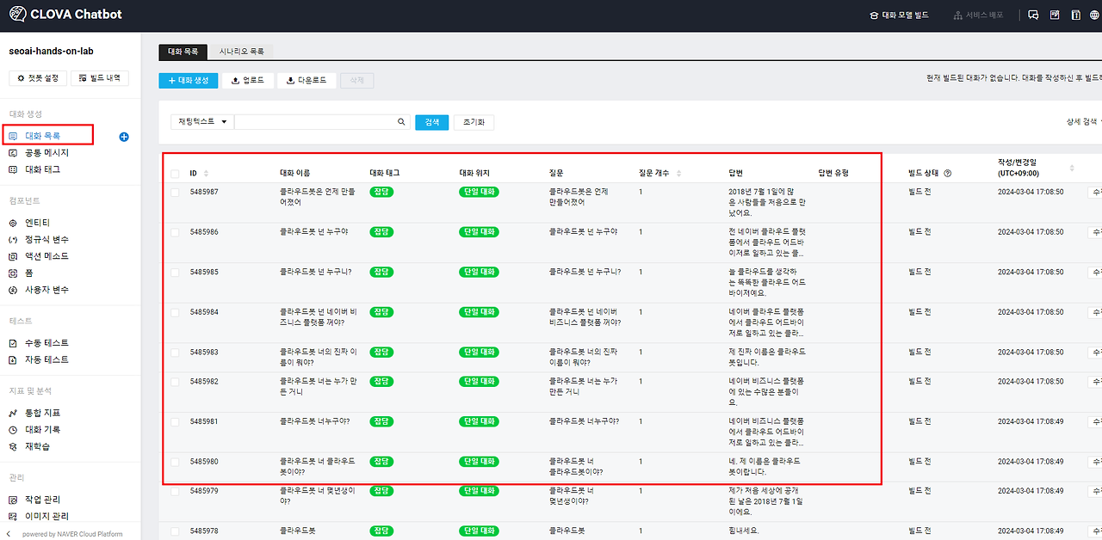Open 이미지 관리 in the sidebar
This screenshot has height=540, width=1102.
click(46, 516)
